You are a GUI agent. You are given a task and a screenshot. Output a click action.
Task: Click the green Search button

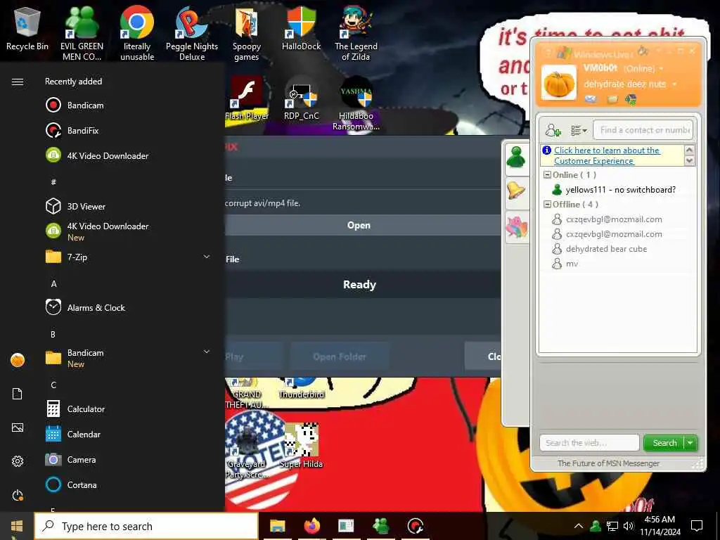664,443
